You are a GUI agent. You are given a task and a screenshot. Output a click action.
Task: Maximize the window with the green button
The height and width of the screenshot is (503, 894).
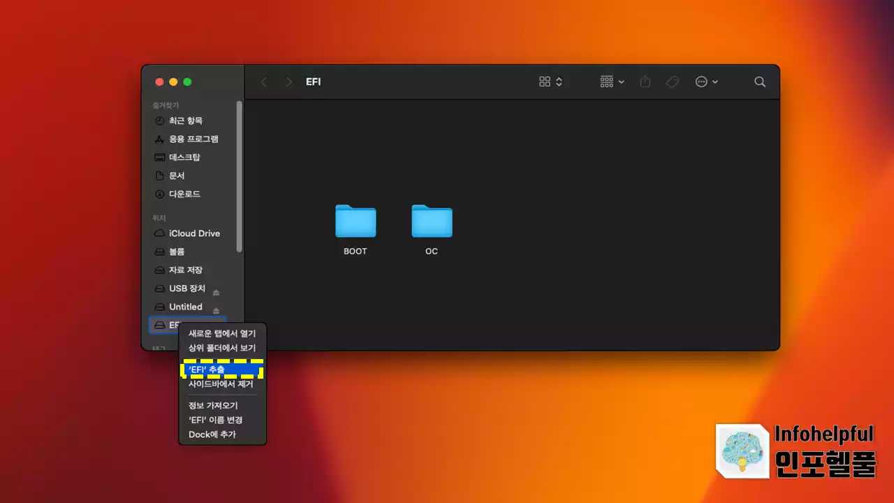click(x=187, y=82)
